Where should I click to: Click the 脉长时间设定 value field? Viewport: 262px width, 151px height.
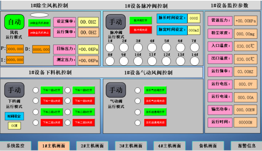click(x=194, y=18)
